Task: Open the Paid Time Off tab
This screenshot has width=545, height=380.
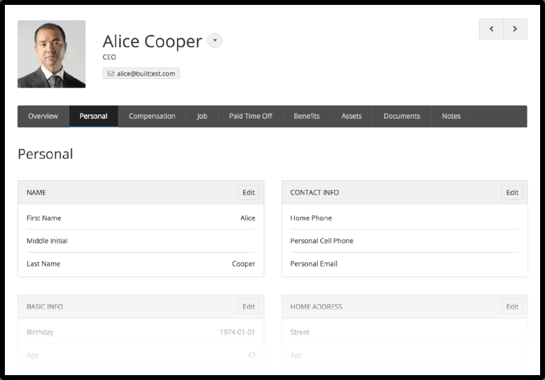Action: (x=250, y=116)
